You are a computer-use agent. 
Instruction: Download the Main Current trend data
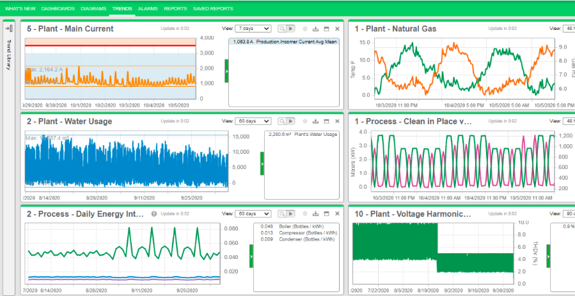click(x=315, y=29)
